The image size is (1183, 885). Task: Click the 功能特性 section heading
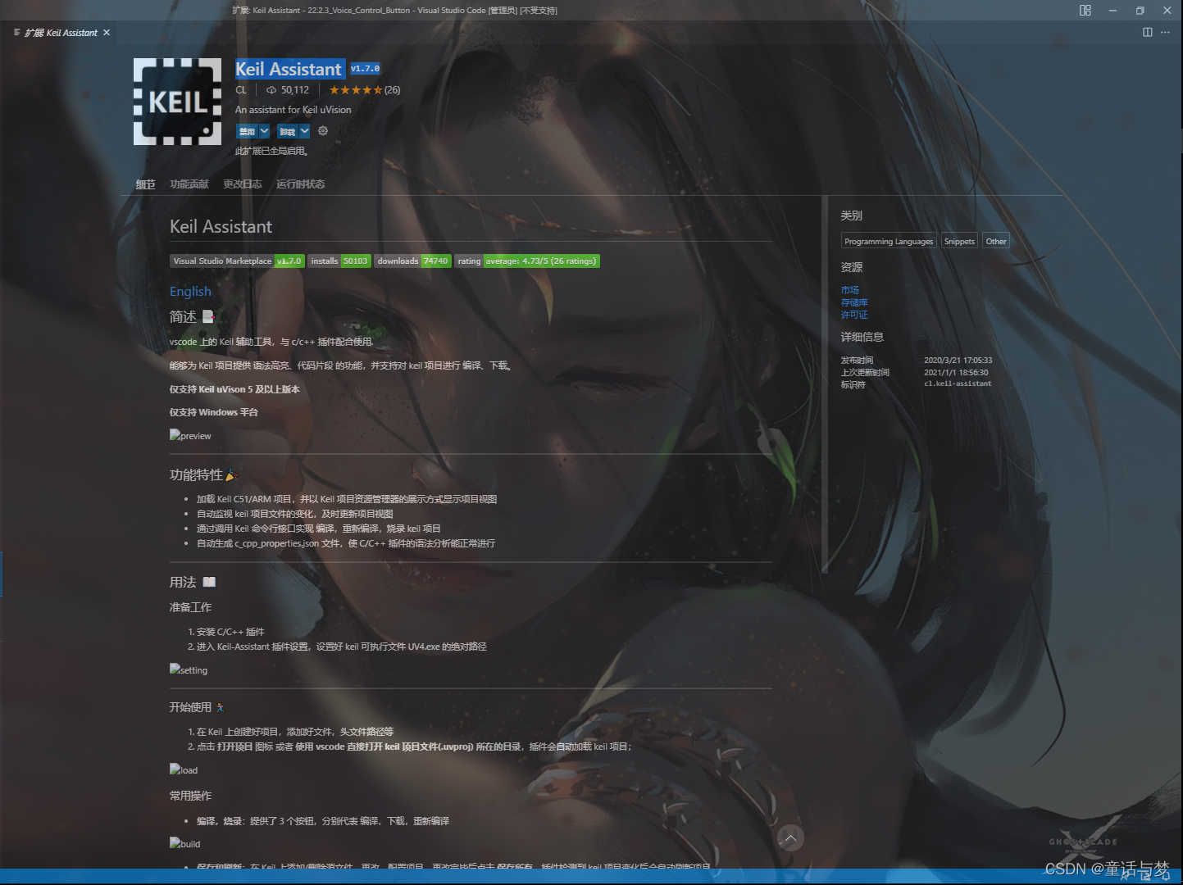[x=203, y=474]
